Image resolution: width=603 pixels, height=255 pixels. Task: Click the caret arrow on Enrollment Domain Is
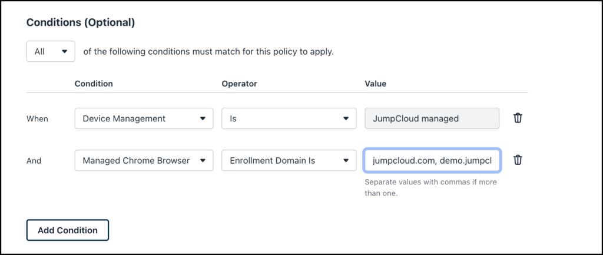point(346,160)
